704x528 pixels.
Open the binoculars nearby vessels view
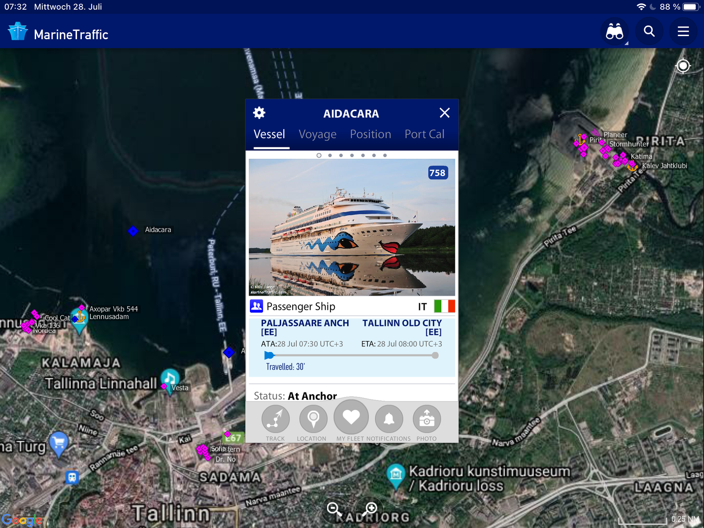click(614, 32)
